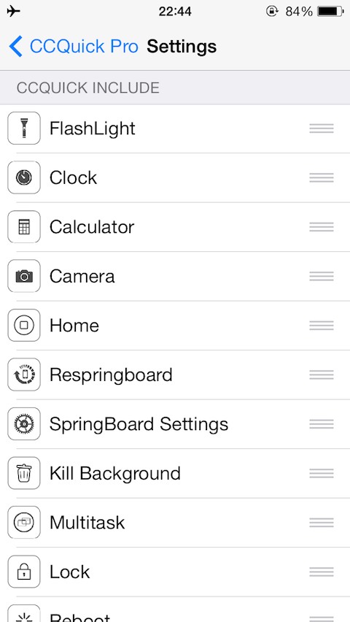Tap the Clock timer icon
The width and height of the screenshot is (350, 622).
24,177
